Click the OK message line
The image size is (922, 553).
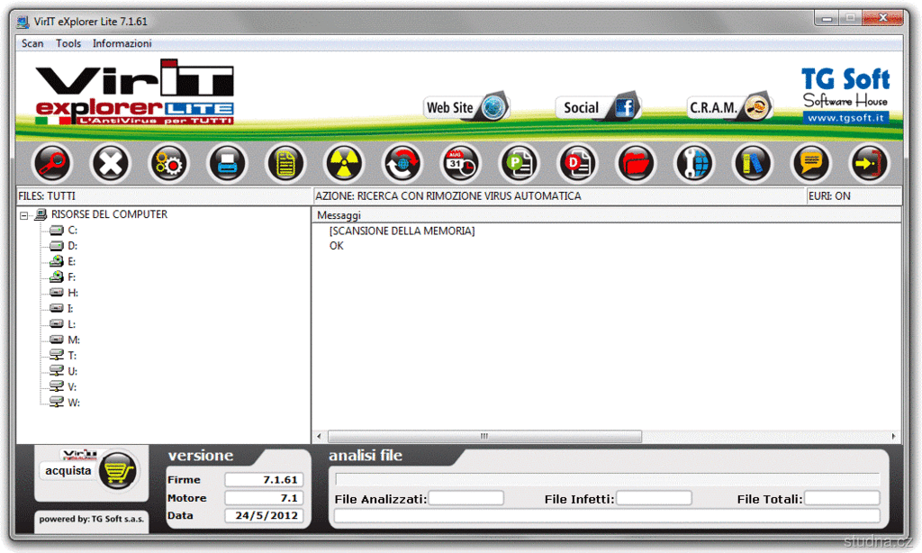tap(337, 246)
